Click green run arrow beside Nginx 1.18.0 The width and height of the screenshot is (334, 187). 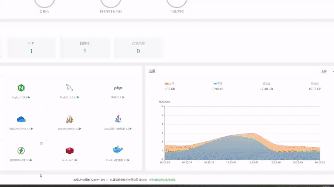click(29, 97)
